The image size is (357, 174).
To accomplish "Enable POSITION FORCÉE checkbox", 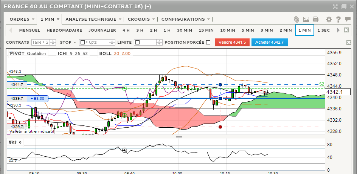I will (208, 43).
